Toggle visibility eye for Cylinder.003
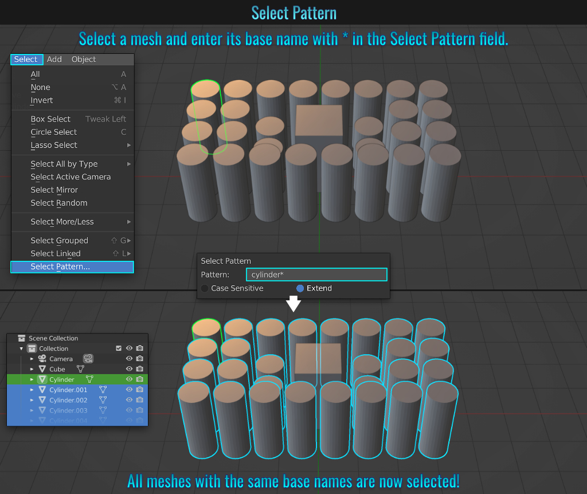587x494 pixels. coord(129,410)
